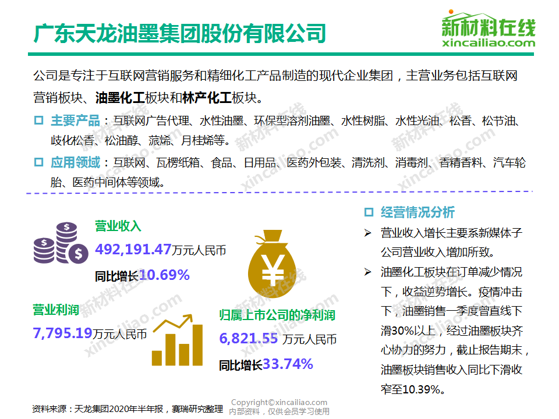The width and height of the screenshot is (559, 419).
Task: Click the gold yen money bag icon
Action: tap(272, 264)
